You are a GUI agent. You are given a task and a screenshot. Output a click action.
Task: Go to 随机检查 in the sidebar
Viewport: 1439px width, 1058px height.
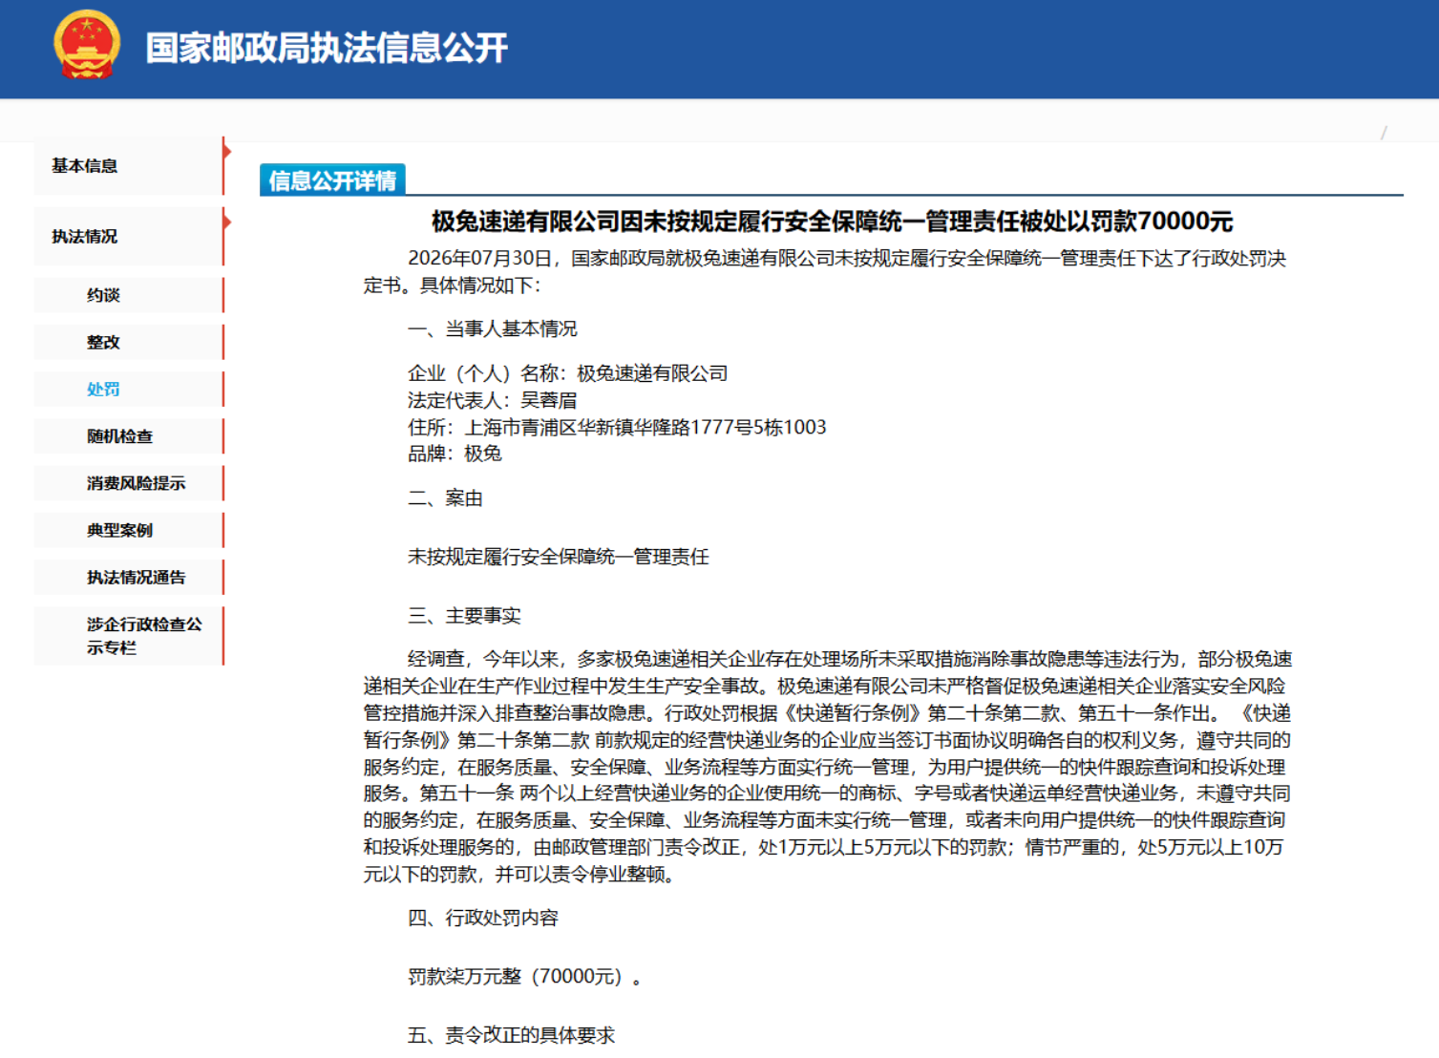tap(128, 436)
